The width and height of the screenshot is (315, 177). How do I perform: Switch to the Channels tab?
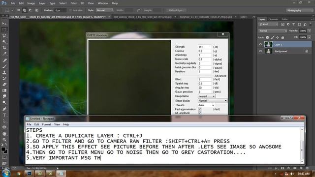point(274,19)
